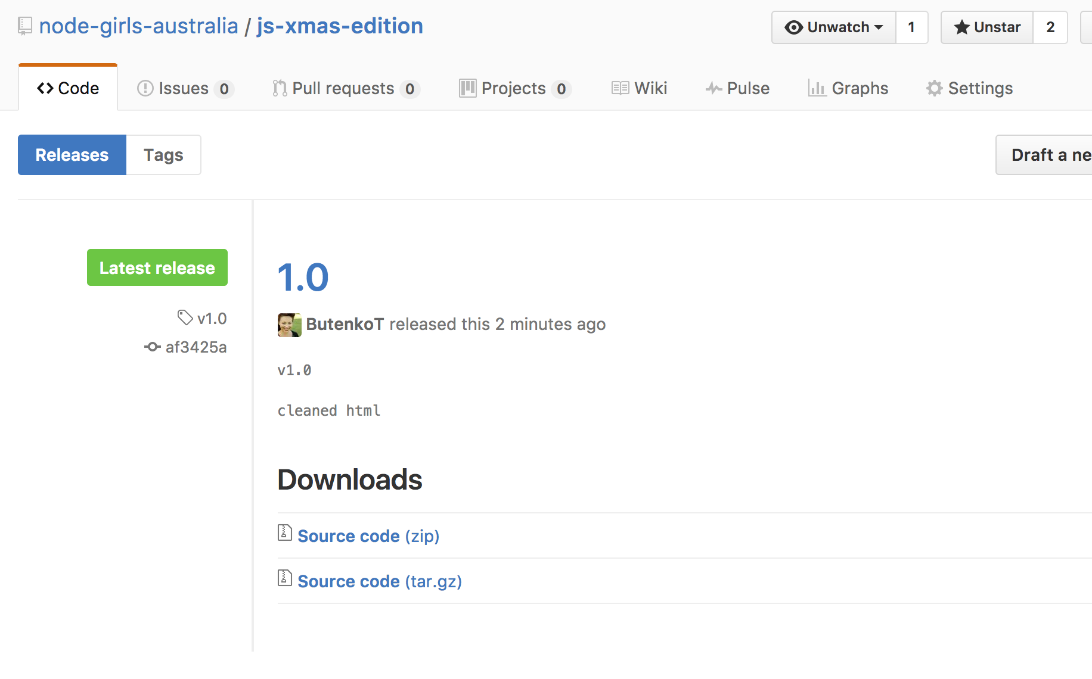The height and width of the screenshot is (679, 1092).
Task: Click the 'cleaned html' release note text
Action: 329,410
